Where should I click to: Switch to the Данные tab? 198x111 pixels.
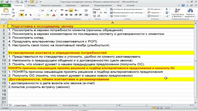85,6
